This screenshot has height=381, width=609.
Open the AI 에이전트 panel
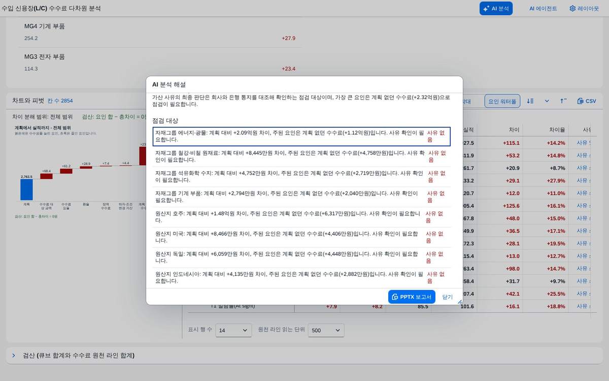tap(543, 8)
